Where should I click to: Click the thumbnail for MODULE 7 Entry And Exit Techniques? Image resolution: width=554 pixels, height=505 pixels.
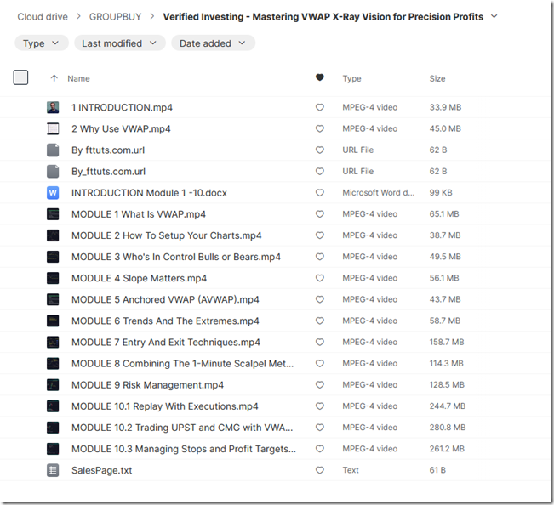(x=53, y=343)
